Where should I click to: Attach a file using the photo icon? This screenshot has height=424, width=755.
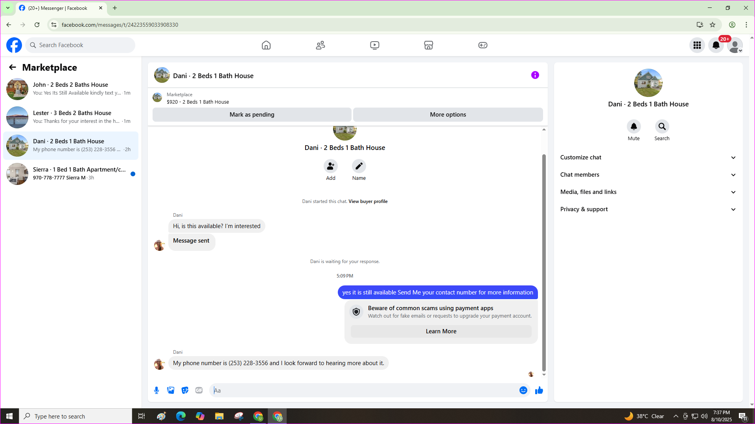click(x=171, y=390)
